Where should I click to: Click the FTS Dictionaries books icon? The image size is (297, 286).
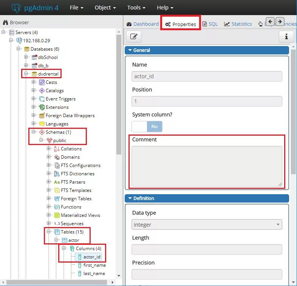pos(57,174)
